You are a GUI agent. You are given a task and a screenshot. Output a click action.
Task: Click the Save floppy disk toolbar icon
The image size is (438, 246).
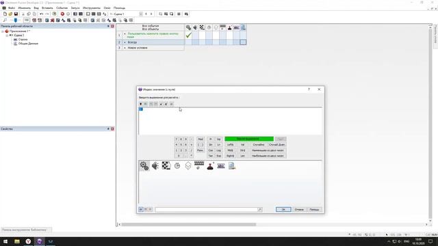pyautogui.click(x=16, y=14)
